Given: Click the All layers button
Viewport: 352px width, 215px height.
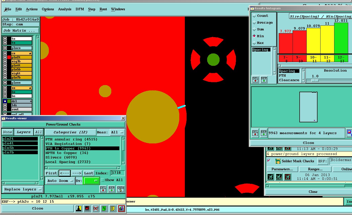Looking at the screenshot, I should pyautogui.click(x=39, y=132).
